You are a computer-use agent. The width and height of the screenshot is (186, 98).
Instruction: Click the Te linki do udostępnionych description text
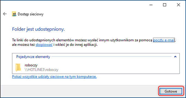[82, 40]
